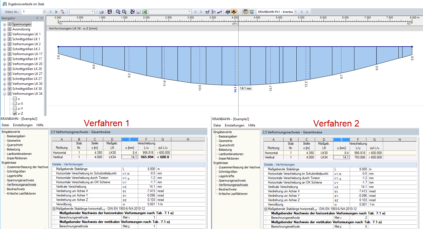Select Lastkombinationen in Verfahren 2 tree
Viewport: 423px width, 229px height.
231,154
